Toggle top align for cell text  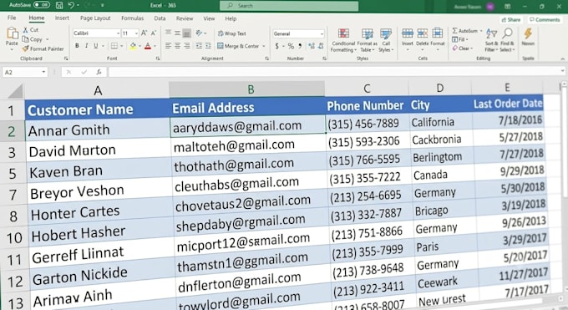pos(168,33)
